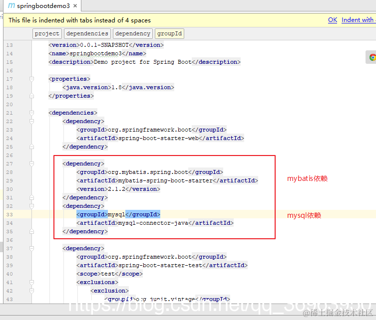Collapse the properties block at line 17

coord(31,79)
